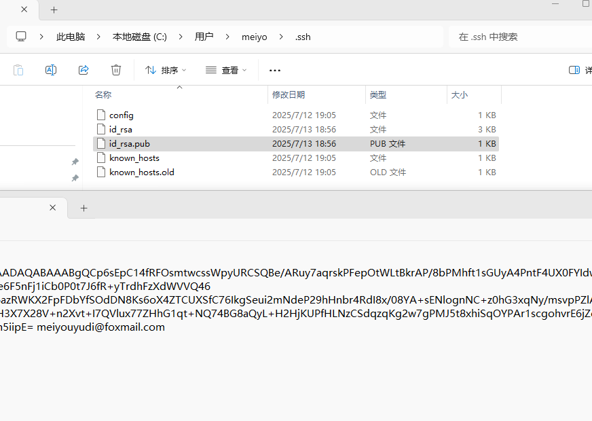Select the known_hosts file
The height and width of the screenshot is (421, 592).
[x=296, y=158]
